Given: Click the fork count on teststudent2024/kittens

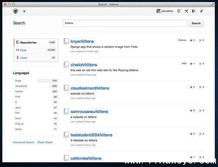Looking at the screenshot, I should tap(202, 134).
